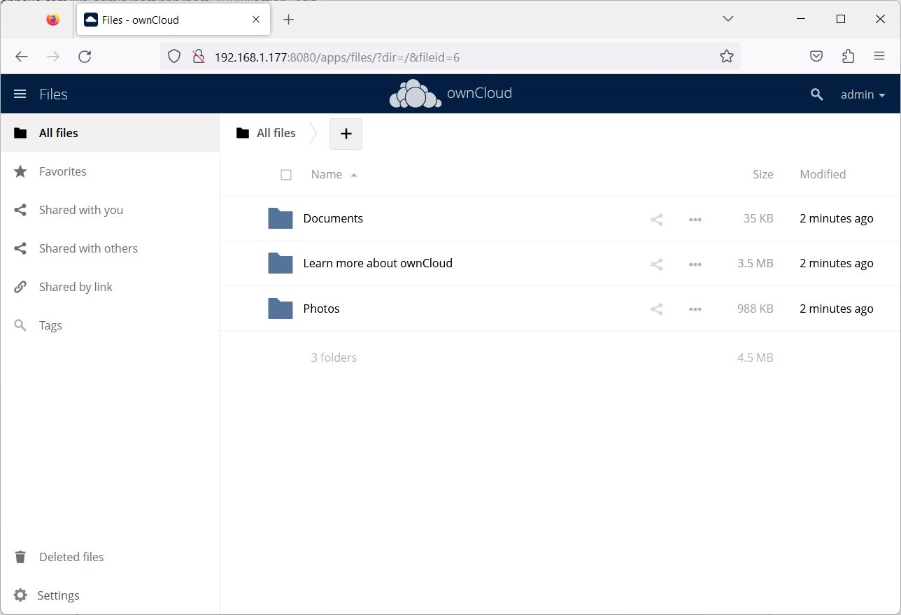Click the 4.5 MB total size

pos(755,358)
